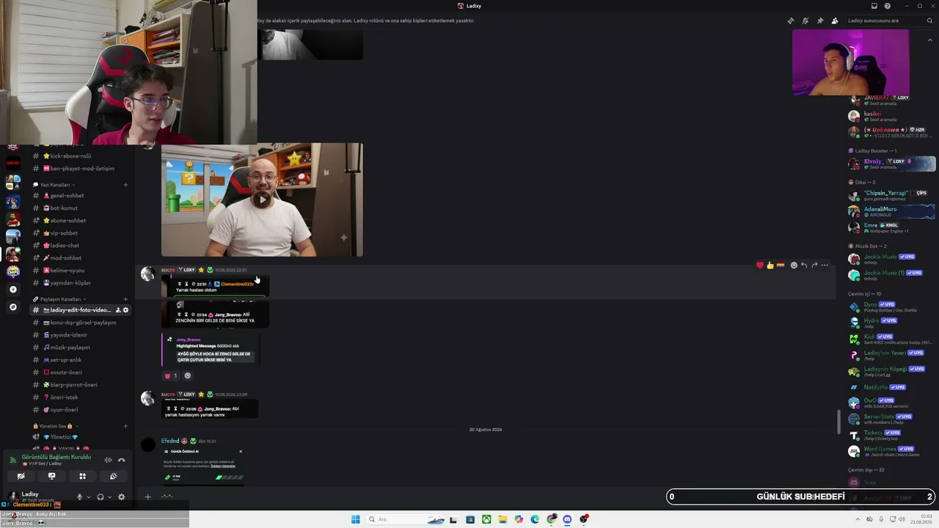Open the ladies-chat channel
Screen dimensions: 939x528
(79, 246)
